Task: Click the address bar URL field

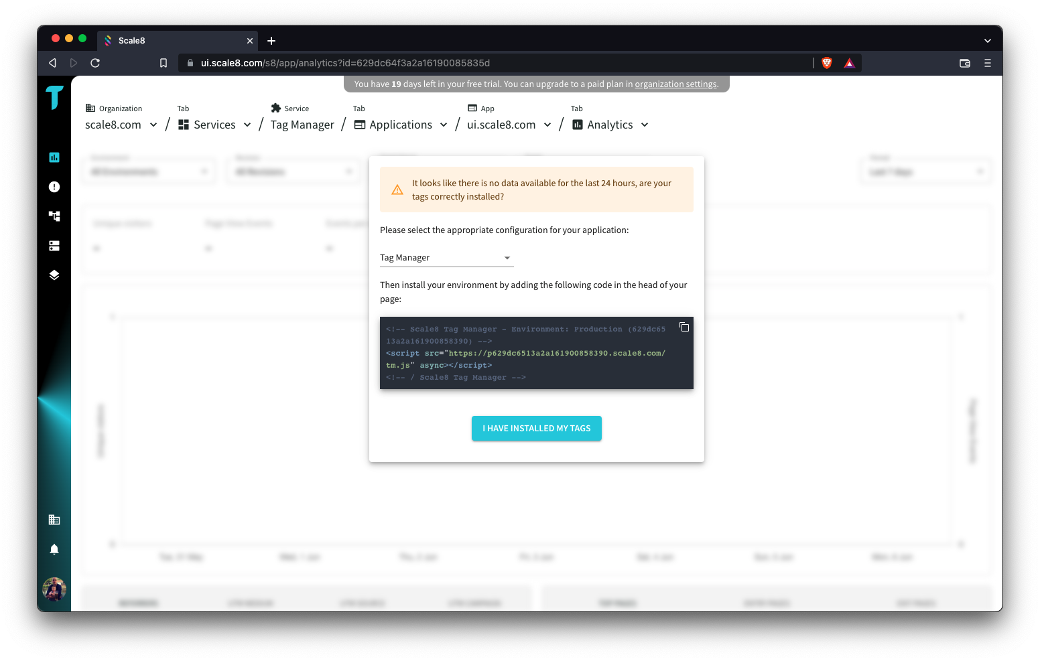Action: point(496,63)
